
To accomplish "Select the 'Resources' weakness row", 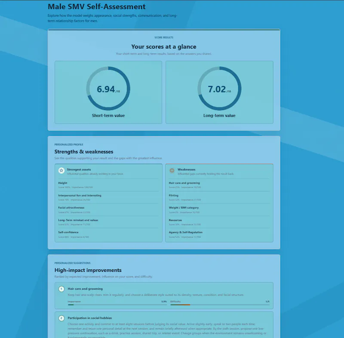I will 219,222.
